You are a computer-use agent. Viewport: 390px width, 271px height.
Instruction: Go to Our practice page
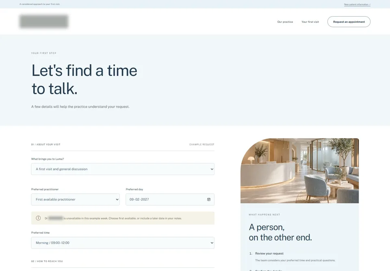coord(285,22)
